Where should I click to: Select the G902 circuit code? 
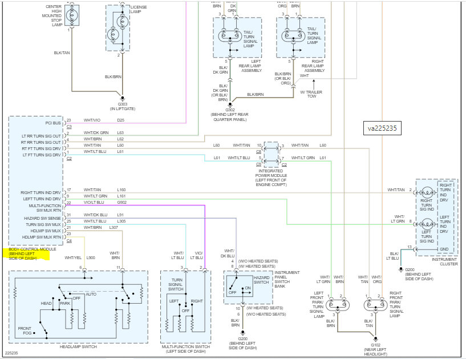coord(121,202)
